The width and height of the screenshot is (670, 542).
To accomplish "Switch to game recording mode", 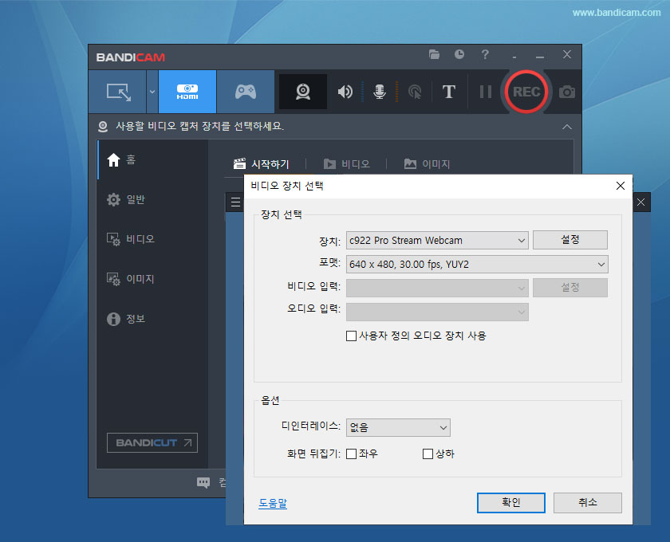I will point(246,92).
